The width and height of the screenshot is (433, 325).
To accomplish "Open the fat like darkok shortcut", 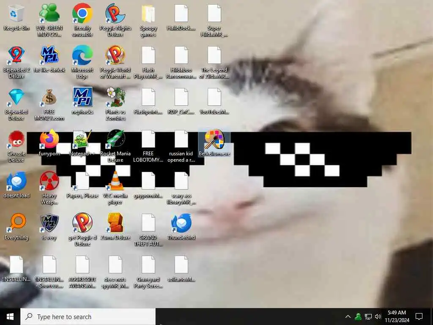I will [x=49, y=59].
